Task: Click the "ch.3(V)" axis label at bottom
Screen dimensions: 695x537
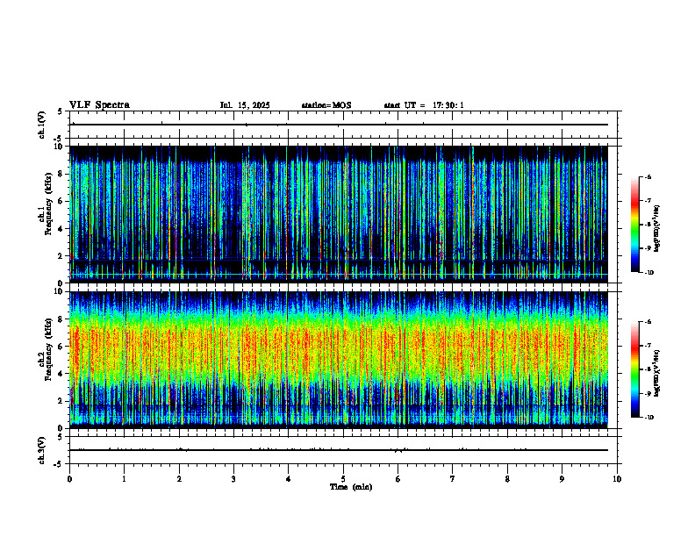Action: tap(41, 450)
